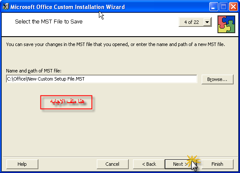Minimize the Custom Installation Wizard window
The height and width of the screenshot is (173, 240).
[x=214, y=7]
